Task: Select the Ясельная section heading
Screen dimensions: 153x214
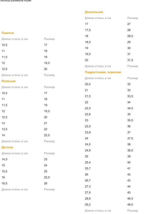Action: 9,81
